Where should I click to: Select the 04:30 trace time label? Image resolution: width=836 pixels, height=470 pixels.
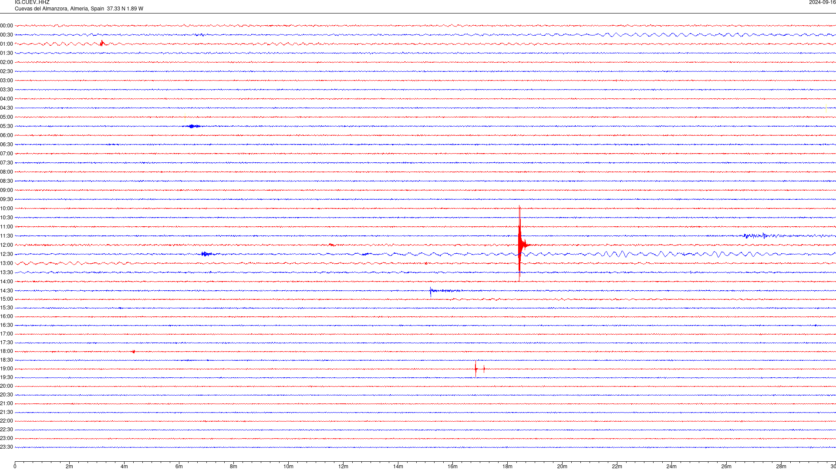pos(7,108)
